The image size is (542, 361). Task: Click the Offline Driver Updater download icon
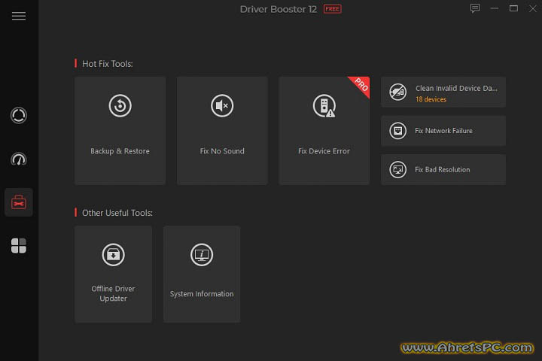(113, 255)
